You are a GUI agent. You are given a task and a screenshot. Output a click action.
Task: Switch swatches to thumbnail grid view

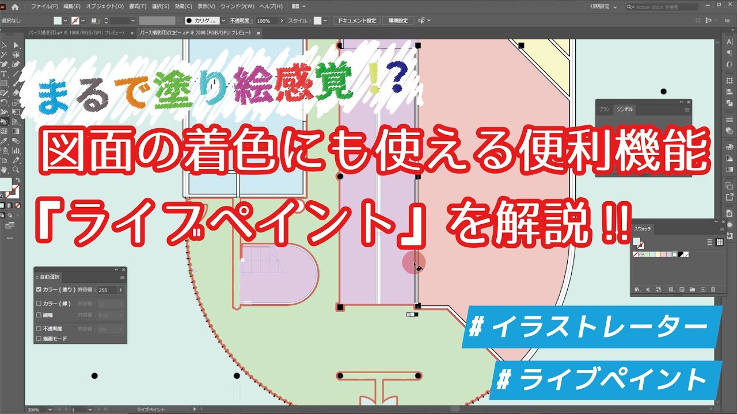720,242
